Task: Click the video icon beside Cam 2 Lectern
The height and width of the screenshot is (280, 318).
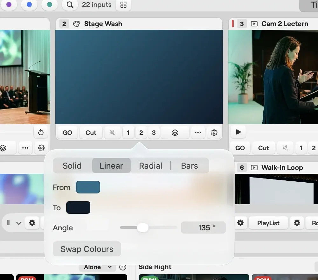Action: coord(254,24)
